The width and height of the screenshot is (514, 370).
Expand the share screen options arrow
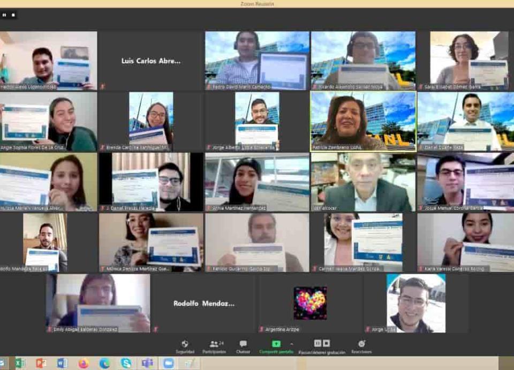click(x=291, y=344)
